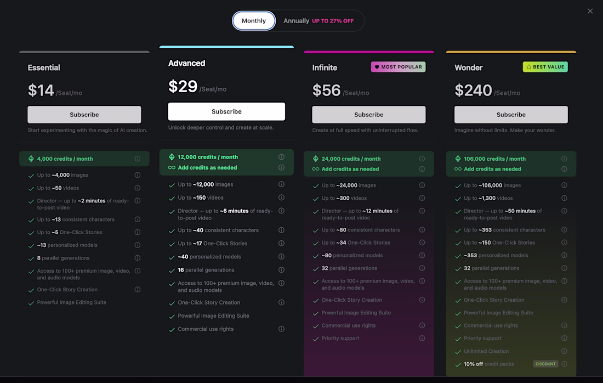This screenshot has width=603, height=383.
Task: Click the Essential plan title
Action: tap(44, 67)
